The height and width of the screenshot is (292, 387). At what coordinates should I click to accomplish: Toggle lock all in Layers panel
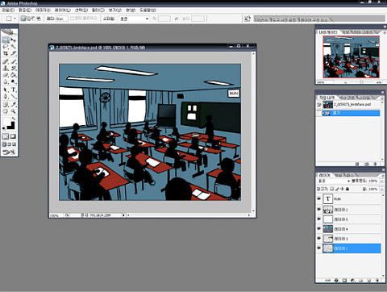pos(347,189)
